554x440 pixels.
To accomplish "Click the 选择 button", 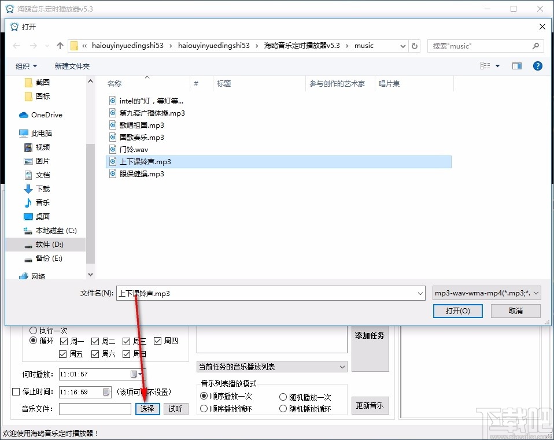I will pos(147,409).
